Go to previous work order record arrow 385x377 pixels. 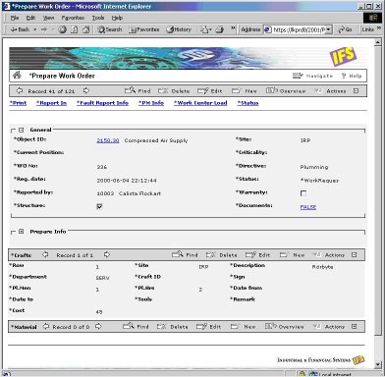(x=20, y=90)
